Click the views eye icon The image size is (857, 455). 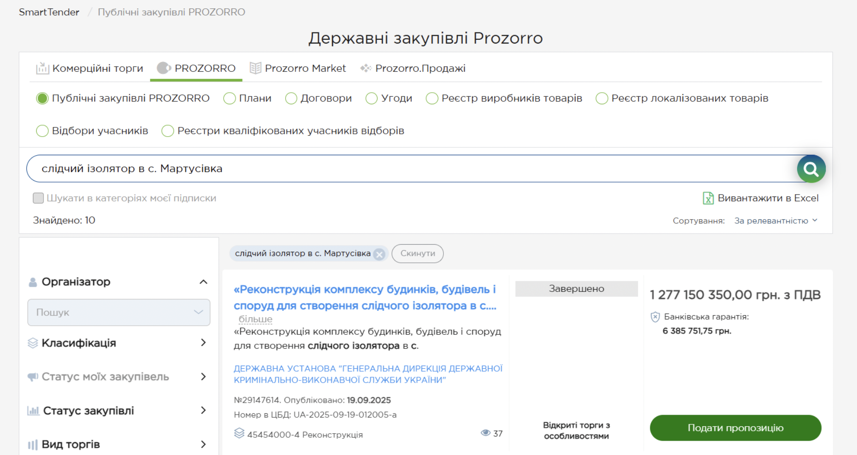(486, 433)
